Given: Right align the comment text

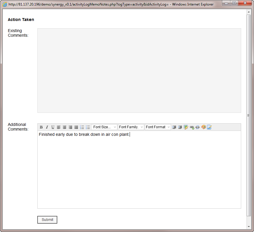Looking at the screenshot, I should pos(70,127).
